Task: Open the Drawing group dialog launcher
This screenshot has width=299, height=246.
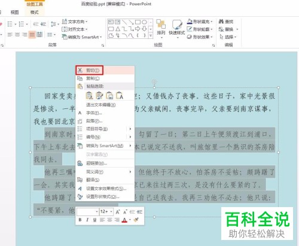Action: [x=213, y=45]
